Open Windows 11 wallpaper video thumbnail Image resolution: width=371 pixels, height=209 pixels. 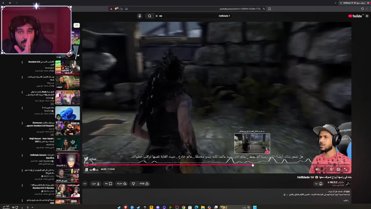[x=68, y=113]
